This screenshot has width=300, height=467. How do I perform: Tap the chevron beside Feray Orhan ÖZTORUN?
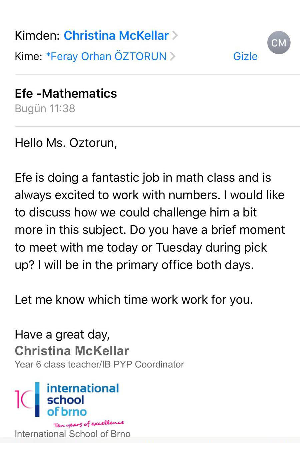coord(172,56)
